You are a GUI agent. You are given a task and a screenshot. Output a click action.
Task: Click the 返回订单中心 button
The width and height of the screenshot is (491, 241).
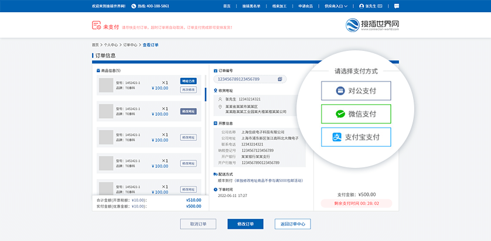293,224
